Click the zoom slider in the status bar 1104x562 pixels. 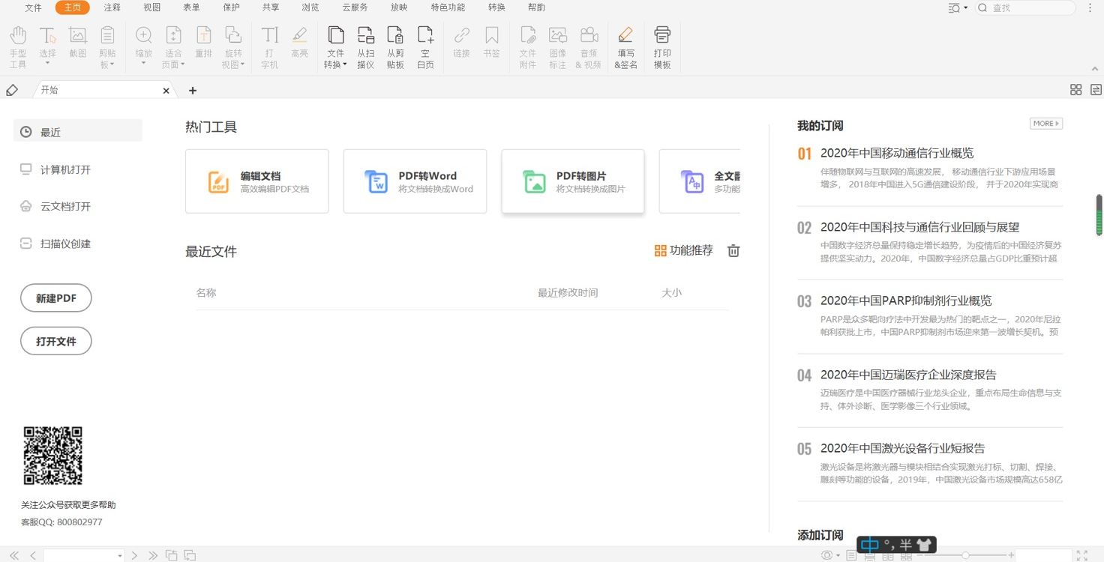point(965,555)
